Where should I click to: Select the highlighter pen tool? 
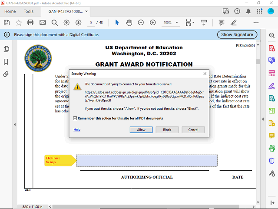[234, 23]
